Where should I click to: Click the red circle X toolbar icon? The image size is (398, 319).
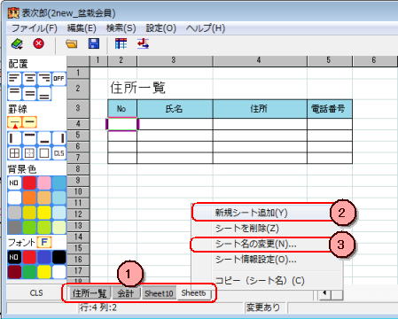click(39, 43)
